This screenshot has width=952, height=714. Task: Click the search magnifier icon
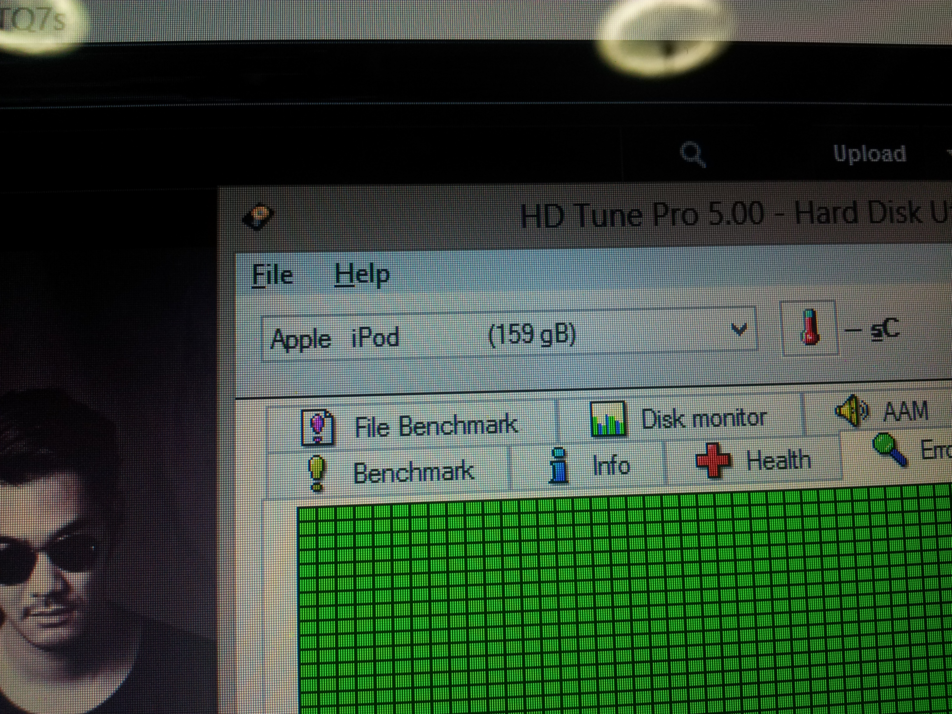(692, 154)
